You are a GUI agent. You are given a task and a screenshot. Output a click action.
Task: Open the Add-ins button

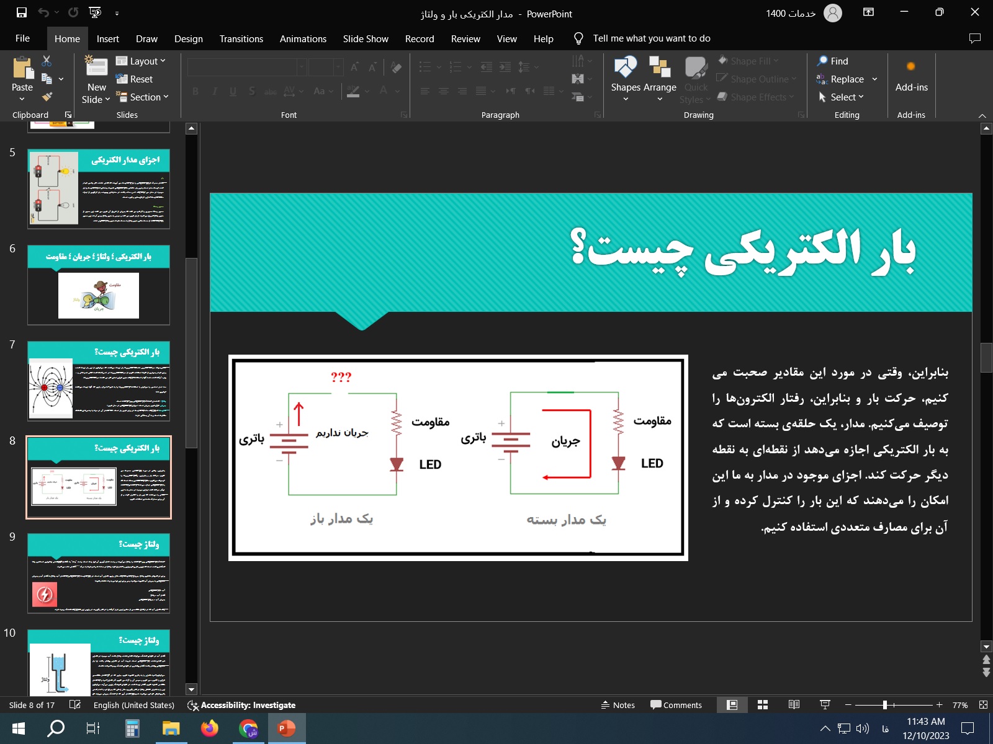(911, 74)
